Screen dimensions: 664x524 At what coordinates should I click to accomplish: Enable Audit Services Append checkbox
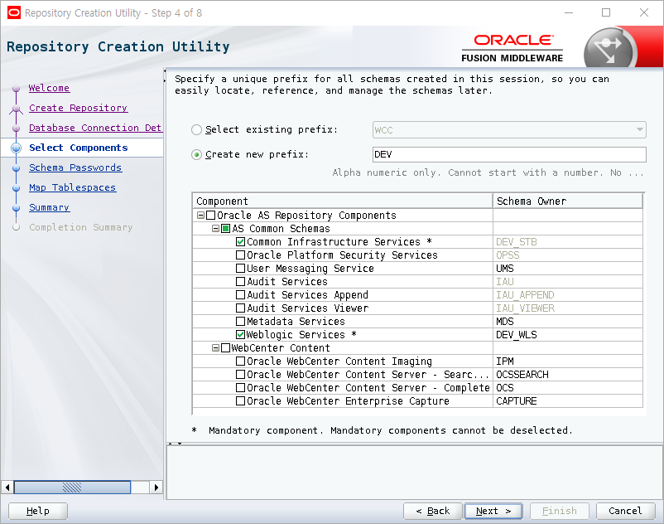pyautogui.click(x=241, y=294)
